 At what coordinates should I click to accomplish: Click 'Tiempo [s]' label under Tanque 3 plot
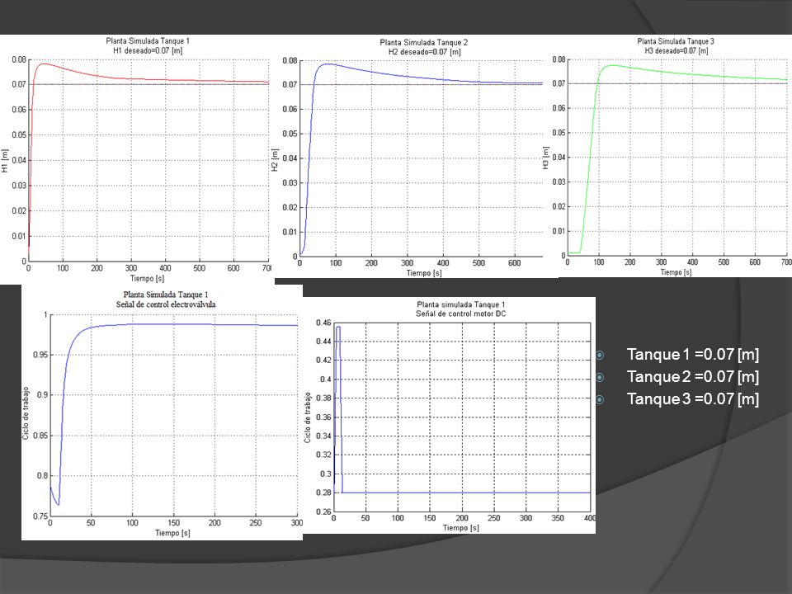point(676,271)
